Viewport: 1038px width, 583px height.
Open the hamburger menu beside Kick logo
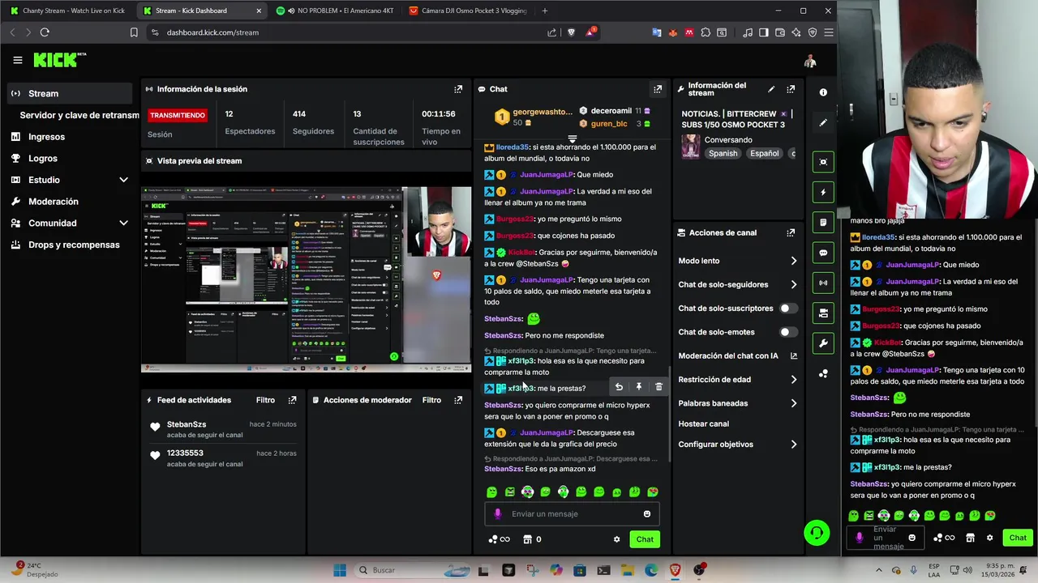pyautogui.click(x=17, y=60)
